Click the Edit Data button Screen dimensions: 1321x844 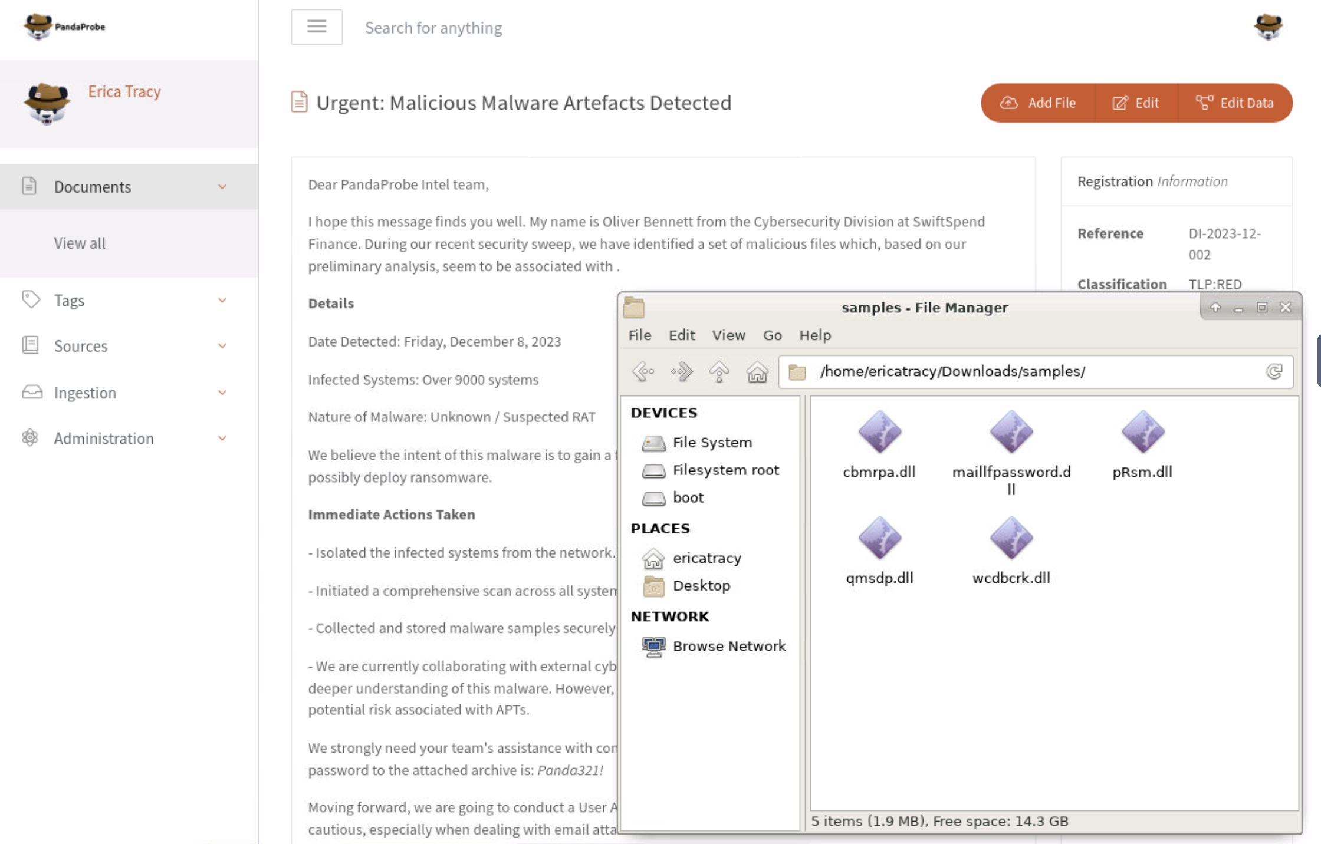1235,103
